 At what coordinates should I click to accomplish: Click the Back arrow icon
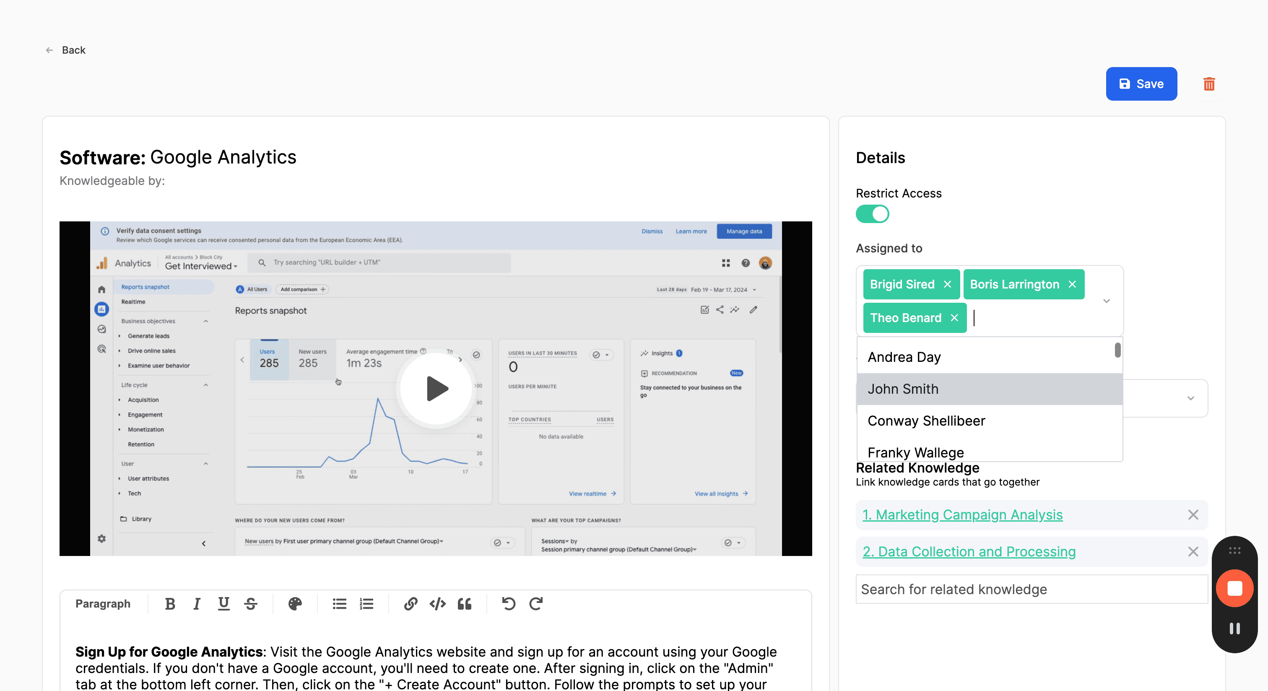pyautogui.click(x=49, y=50)
